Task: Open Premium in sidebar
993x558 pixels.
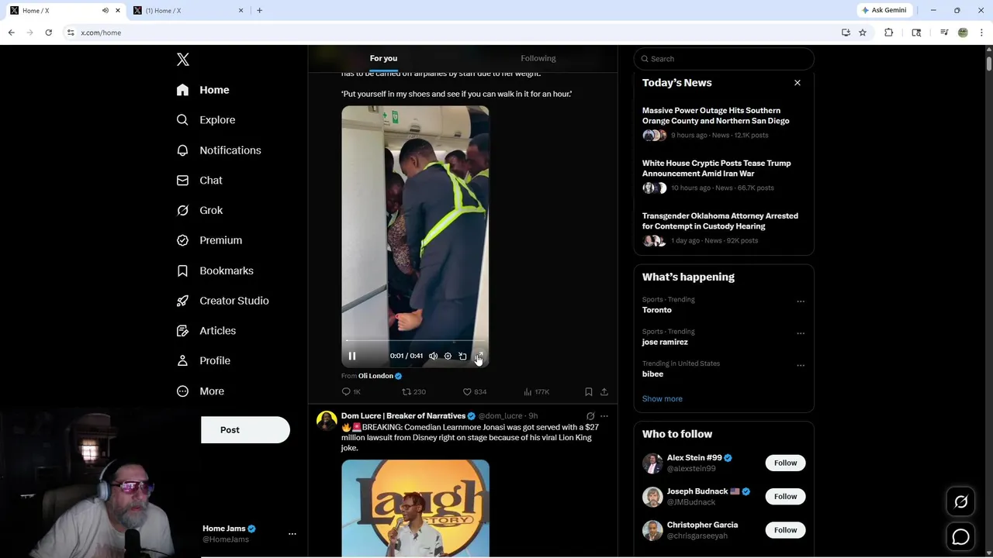Action: (x=209, y=240)
